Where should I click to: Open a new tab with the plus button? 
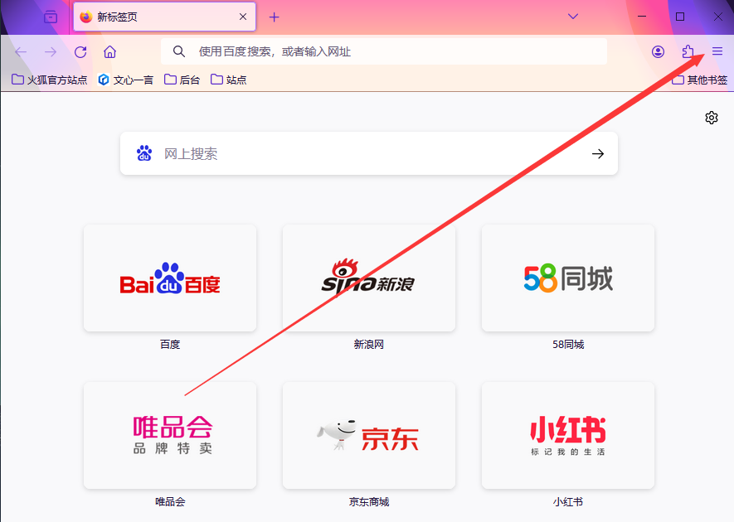pyautogui.click(x=275, y=17)
